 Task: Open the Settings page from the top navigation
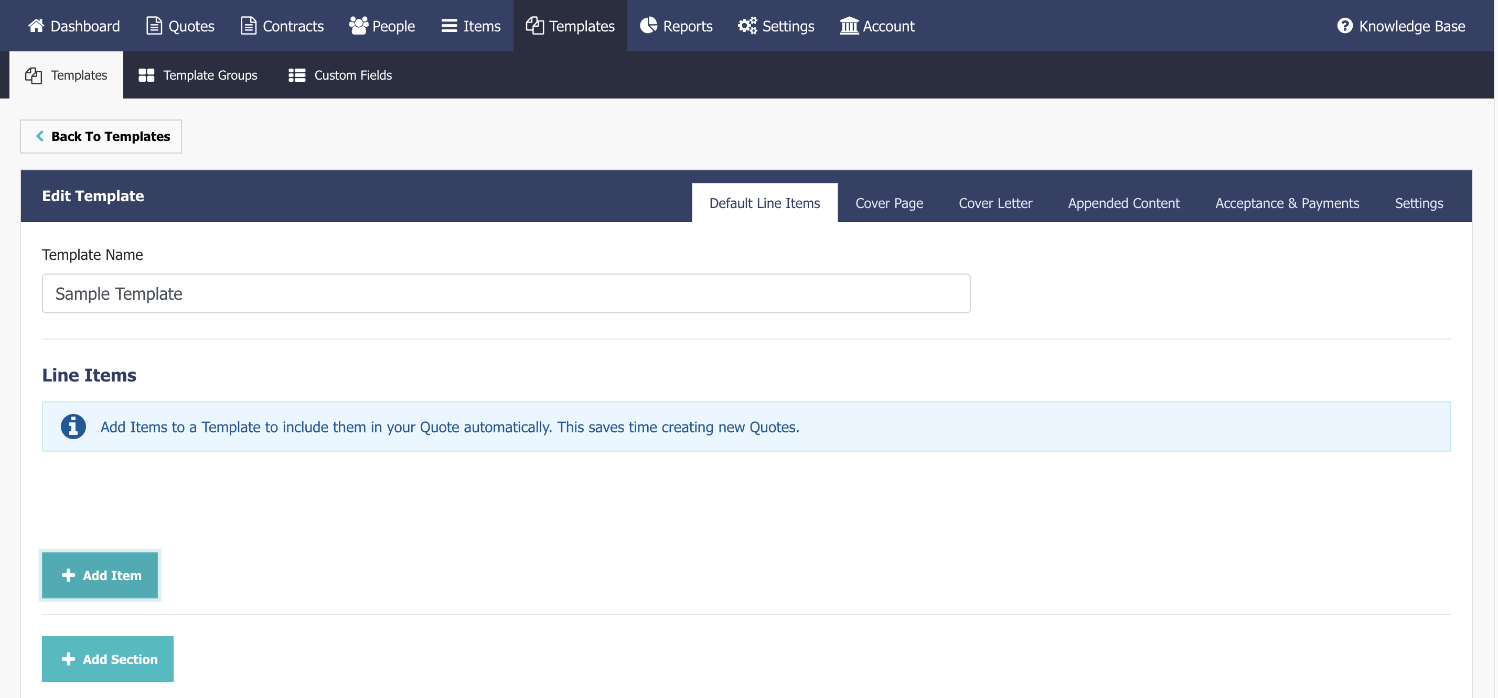[776, 26]
